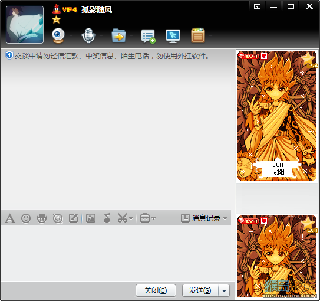This screenshot has height=301, width=320.
Task: Expand the 消息记录 dropdown arrow
Action: click(225, 218)
